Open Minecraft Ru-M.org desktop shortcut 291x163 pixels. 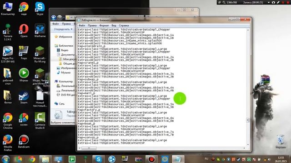[40, 54]
